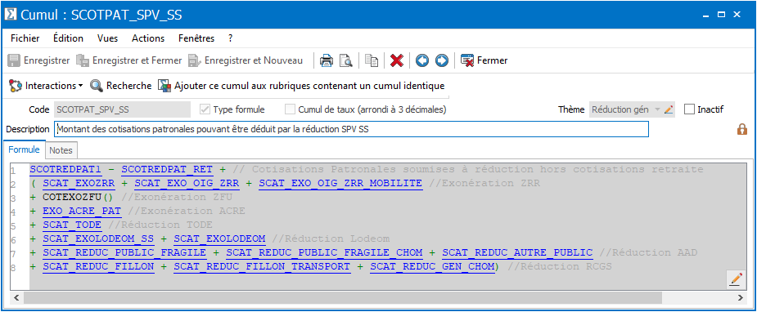This screenshot has height=312, width=757.
Task: Click the SCAT_EXOLODEOM_SS link
Action: pyautogui.click(x=98, y=238)
